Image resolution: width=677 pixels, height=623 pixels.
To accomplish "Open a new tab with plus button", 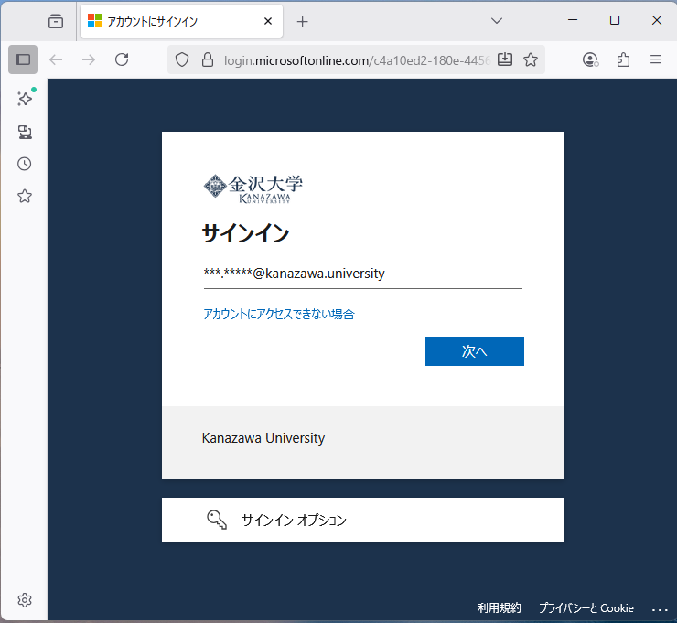I will pyautogui.click(x=303, y=21).
